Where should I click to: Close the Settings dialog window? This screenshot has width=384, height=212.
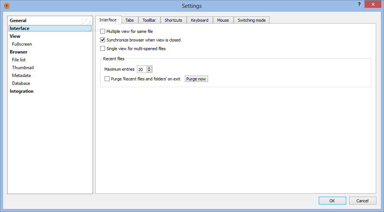pos(373,4)
